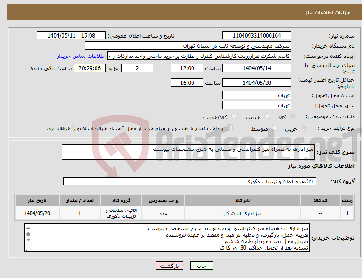Click the remaining days field showing 2
This screenshot has height=278, width=362.
click(x=137, y=68)
